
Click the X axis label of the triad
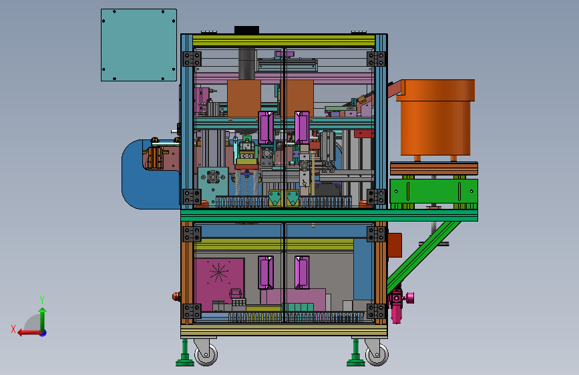13,329
